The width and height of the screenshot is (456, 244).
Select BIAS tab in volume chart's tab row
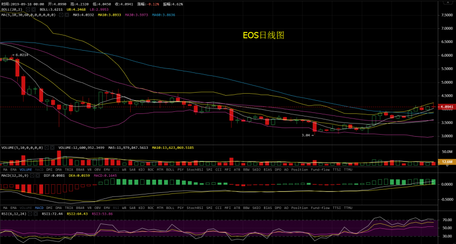(x=268, y=169)
